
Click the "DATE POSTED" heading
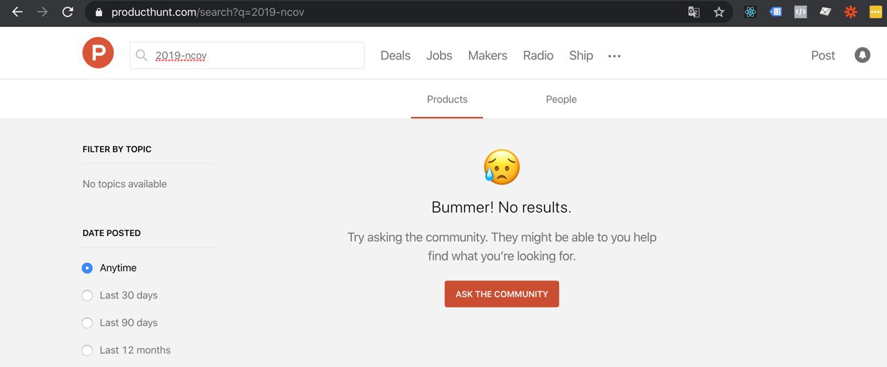click(x=112, y=233)
